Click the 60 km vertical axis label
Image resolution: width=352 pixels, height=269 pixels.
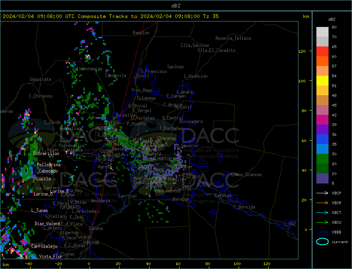click(x=304, y=141)
